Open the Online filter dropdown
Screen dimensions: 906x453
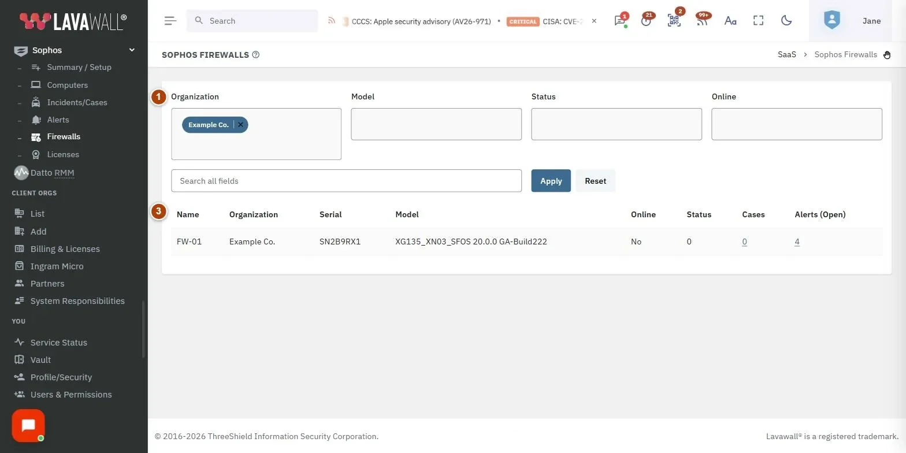pos(797,124)
